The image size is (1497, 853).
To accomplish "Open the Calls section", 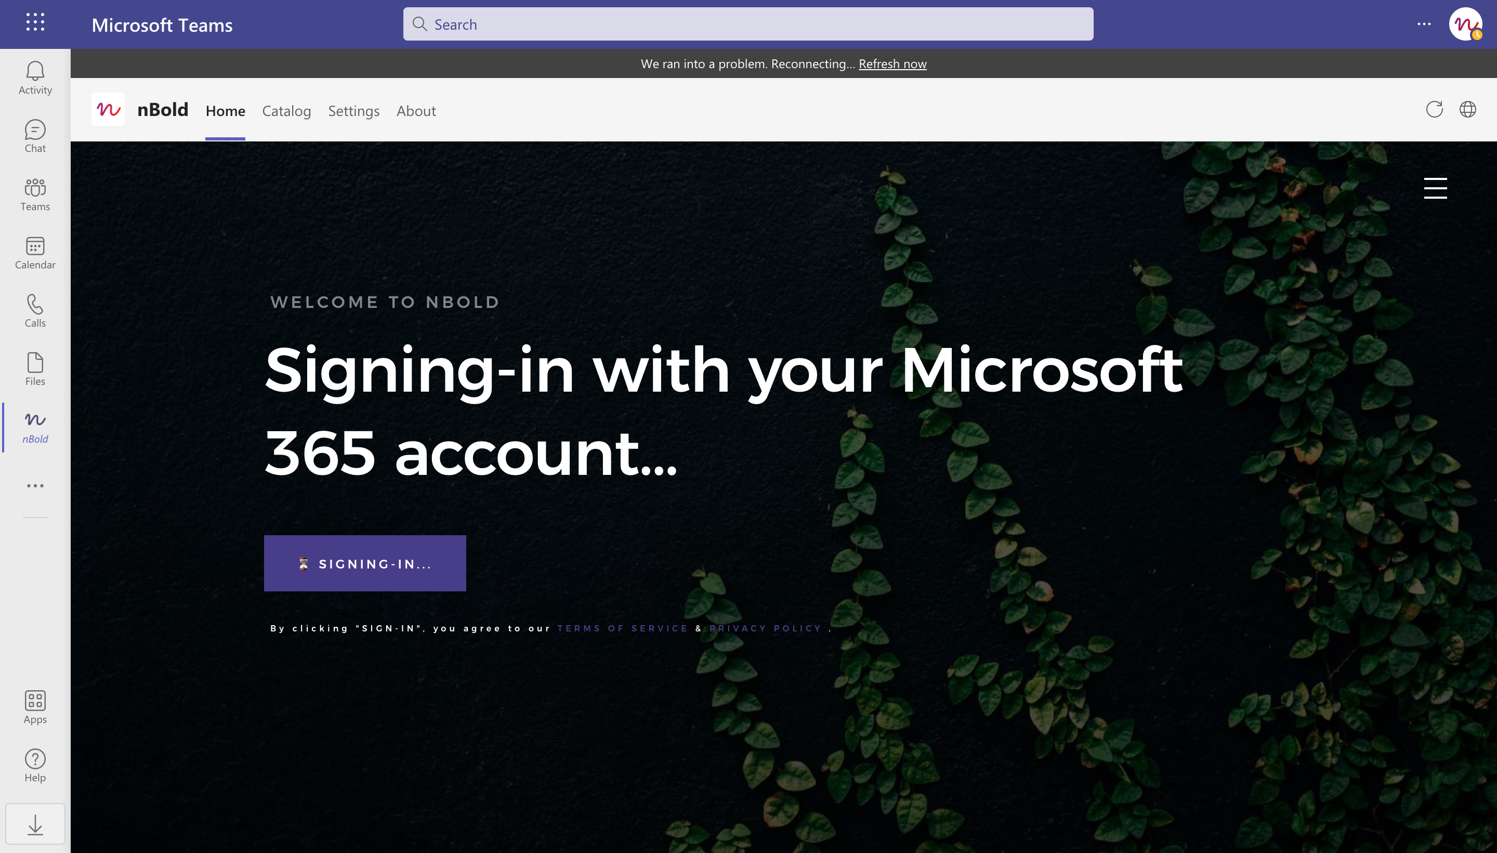I will pos(35,311).
